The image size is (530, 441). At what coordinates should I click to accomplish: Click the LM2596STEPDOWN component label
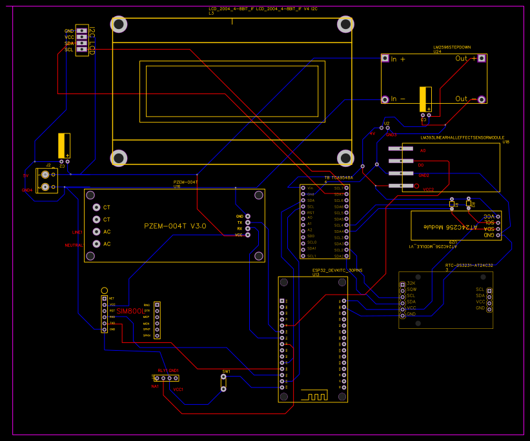point(452,47)
